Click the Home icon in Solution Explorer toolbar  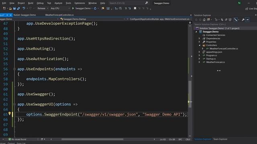(x=204, y=20)
